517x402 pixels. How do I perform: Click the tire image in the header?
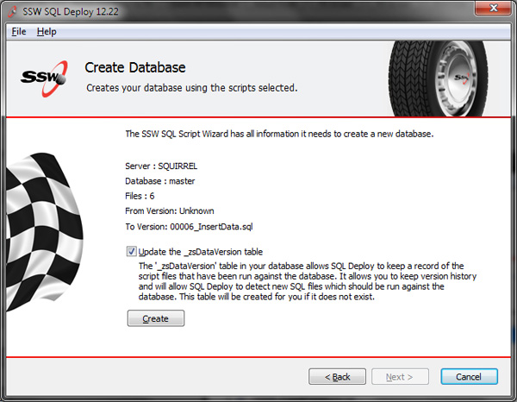tap(439, 79)
